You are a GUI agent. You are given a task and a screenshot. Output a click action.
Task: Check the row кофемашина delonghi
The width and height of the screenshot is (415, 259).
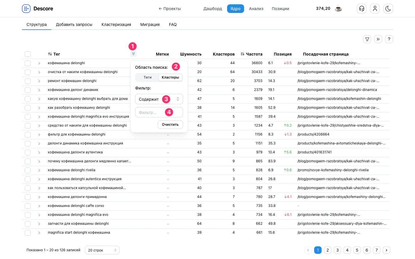28,63
